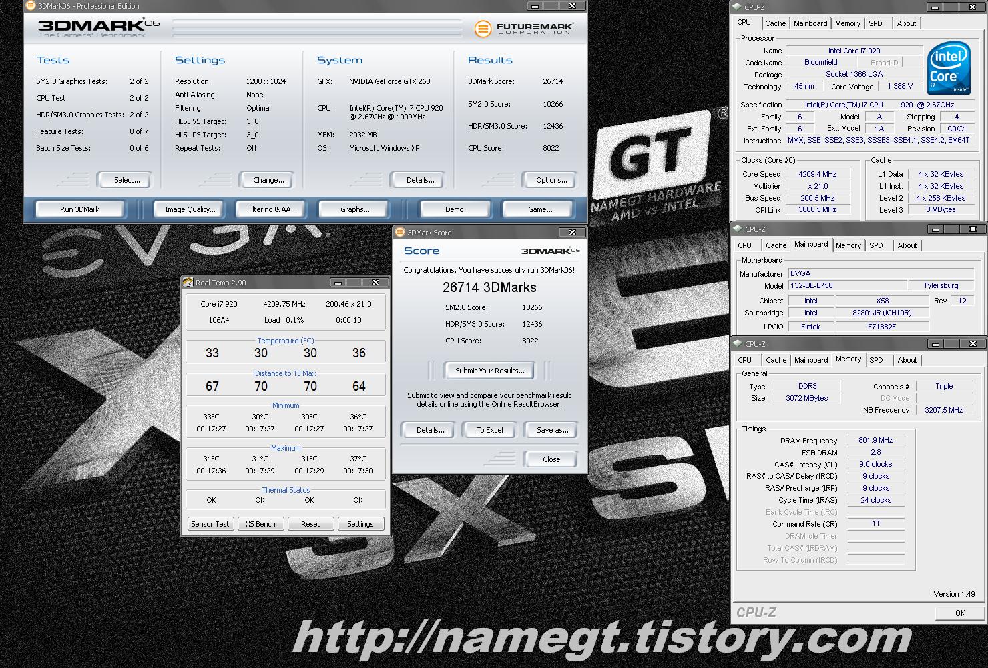988x668 pixels.
Task: Export the score To Excel
Action: [x=490, y=430]
